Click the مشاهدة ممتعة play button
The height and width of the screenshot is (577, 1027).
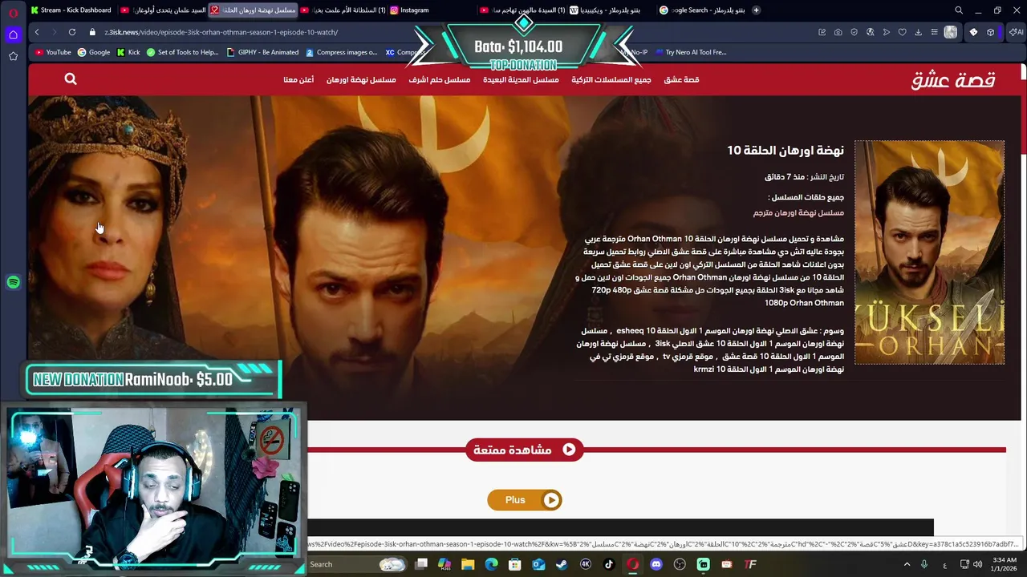(525, 450)
